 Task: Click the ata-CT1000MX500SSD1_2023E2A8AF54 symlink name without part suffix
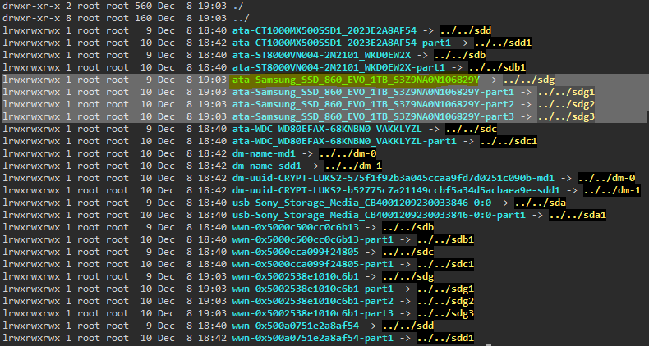point(324,30)
